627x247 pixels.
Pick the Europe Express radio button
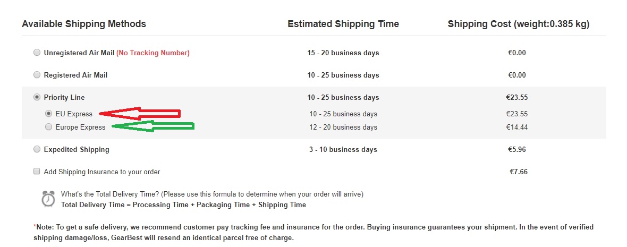(49, 127)
